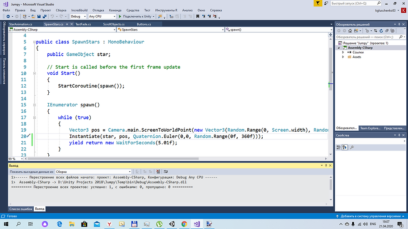Image resolution: width=408 pixels, height=229 pixels.
Task: Click the Toggle Bookmark icon in toolbar
Action: pyautogui.click(x=198, y=16)
